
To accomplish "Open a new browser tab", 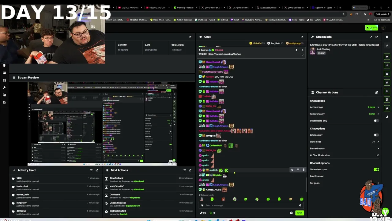I will (340, 8).
